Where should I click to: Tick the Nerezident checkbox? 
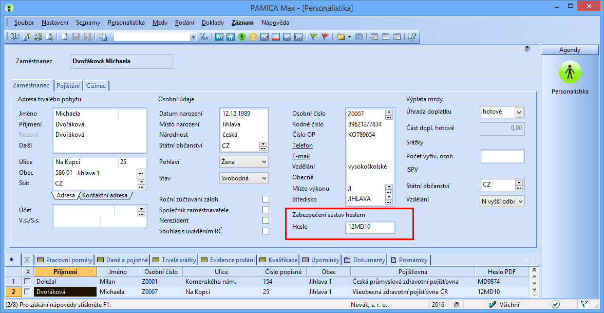point(266,220)
